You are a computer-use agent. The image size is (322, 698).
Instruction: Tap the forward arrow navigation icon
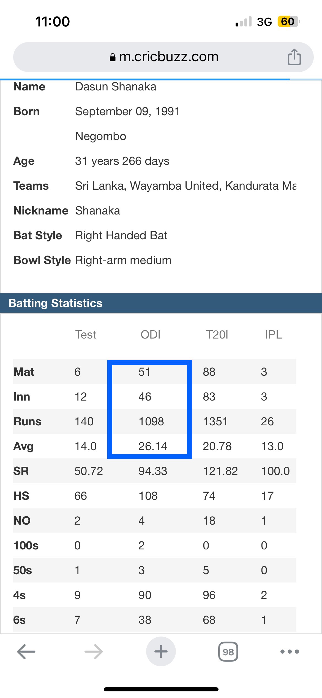point(94,651)
